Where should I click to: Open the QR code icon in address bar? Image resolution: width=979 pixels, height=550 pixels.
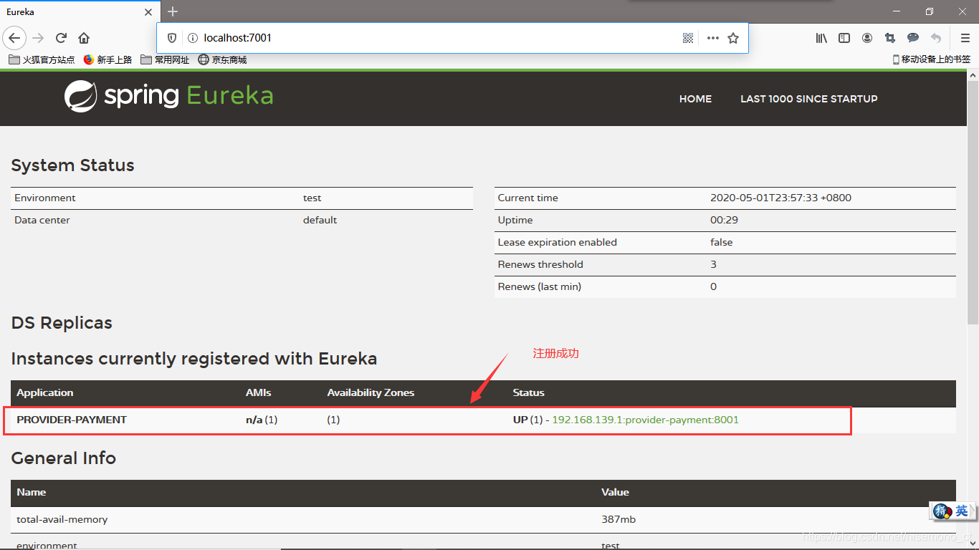tap(688, 38)
